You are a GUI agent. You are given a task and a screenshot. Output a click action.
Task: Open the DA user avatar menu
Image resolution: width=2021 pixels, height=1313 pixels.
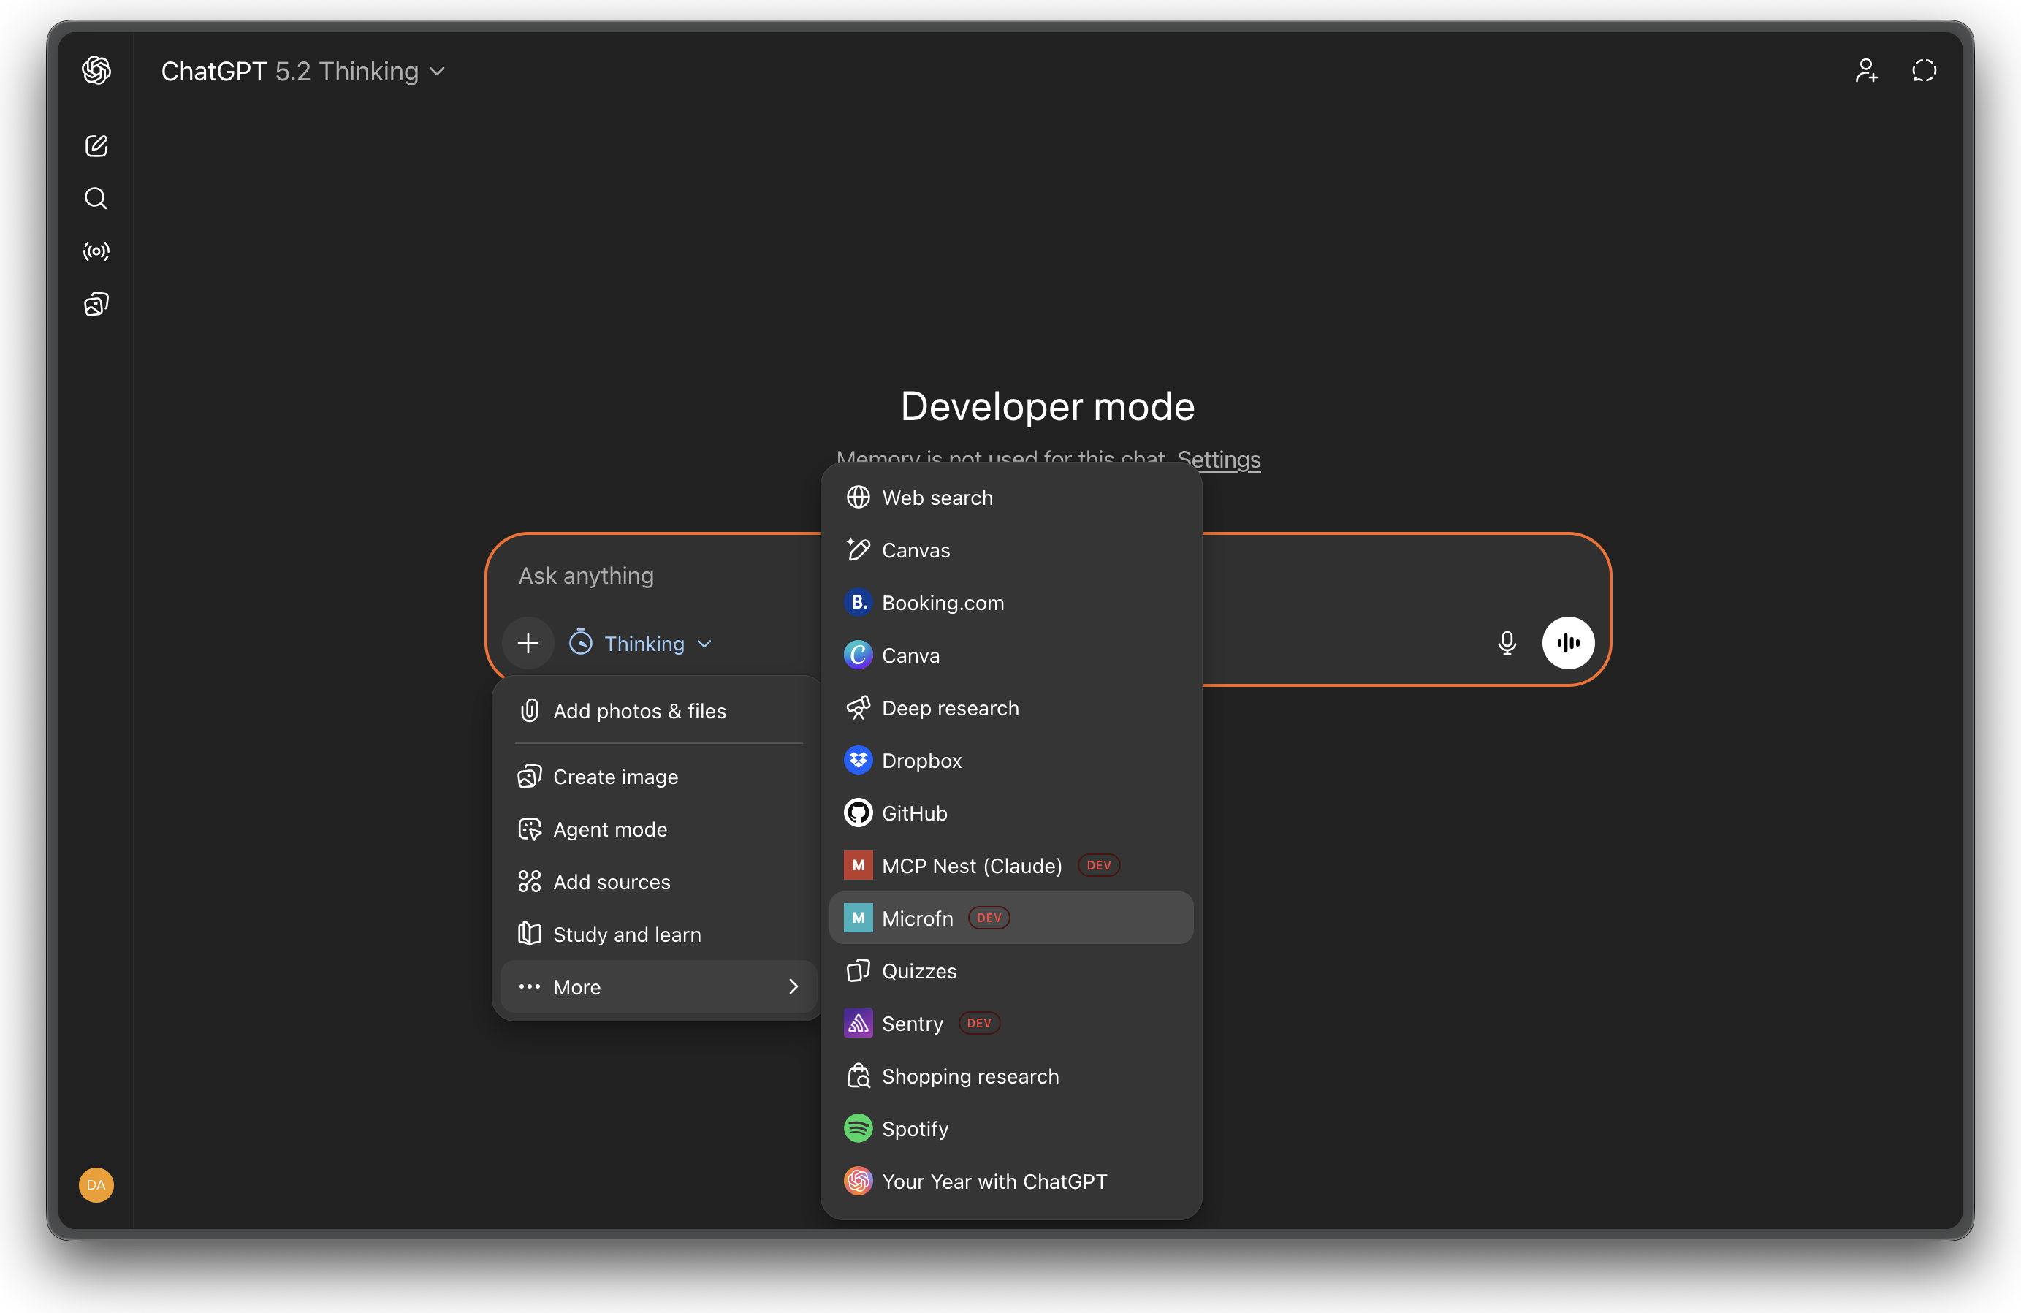(x=96, y=1184)
